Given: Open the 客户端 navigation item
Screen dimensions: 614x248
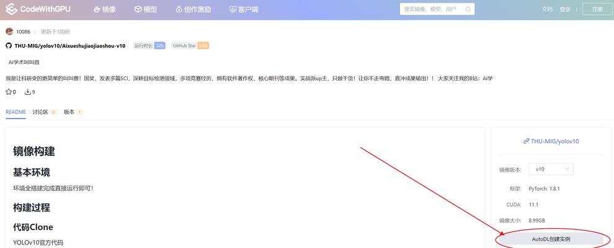Looking at the screenshot, I should [x=244, y=9].
